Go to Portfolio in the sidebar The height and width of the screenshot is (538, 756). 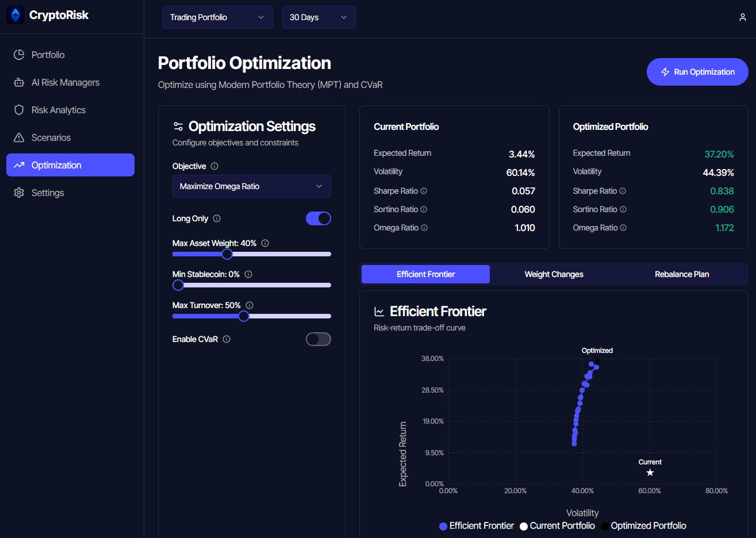[70, 55]
